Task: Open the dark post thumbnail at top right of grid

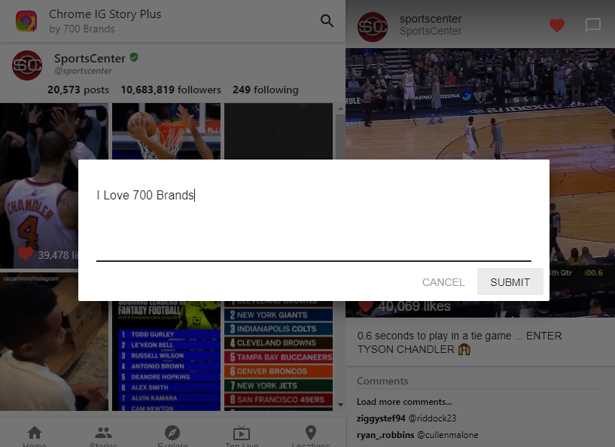Action: [279, 132]
